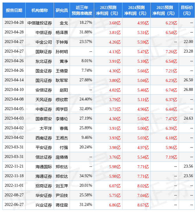
Task: Click researcher 黄净
Action: [x=64, y=61]
